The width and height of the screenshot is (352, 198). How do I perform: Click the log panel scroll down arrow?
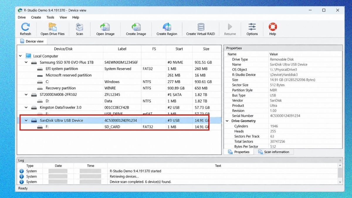click(x=340, y=182)
